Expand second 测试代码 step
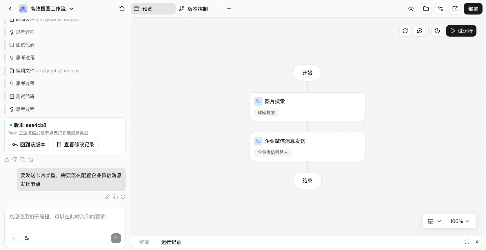The height and width of the screenshot is (250, 486). tap(22, 96)
